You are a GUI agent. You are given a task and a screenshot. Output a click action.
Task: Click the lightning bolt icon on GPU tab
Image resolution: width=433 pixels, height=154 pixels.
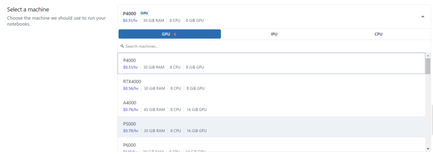[175, 34]
